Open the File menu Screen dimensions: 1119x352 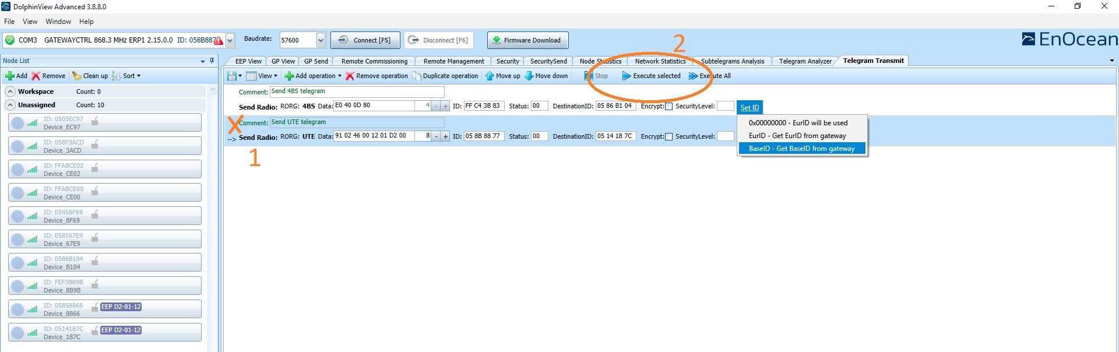[9, 22]
